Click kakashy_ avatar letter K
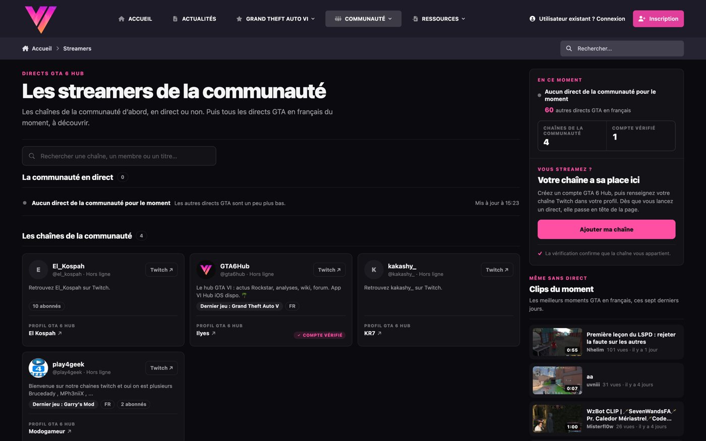Image resolution: width=706 pixels, height=441 pixels. [374, 270]
